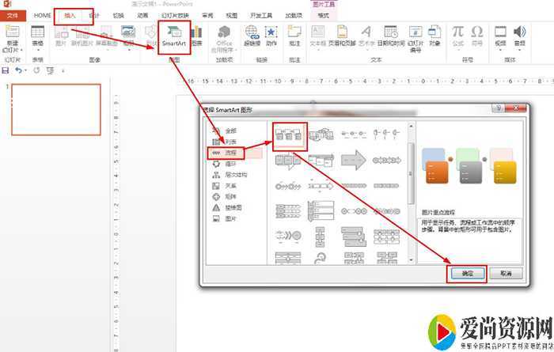Click start-from-beginning icon in quick access toolbar
554x352 pixels.
pos(50,70)
